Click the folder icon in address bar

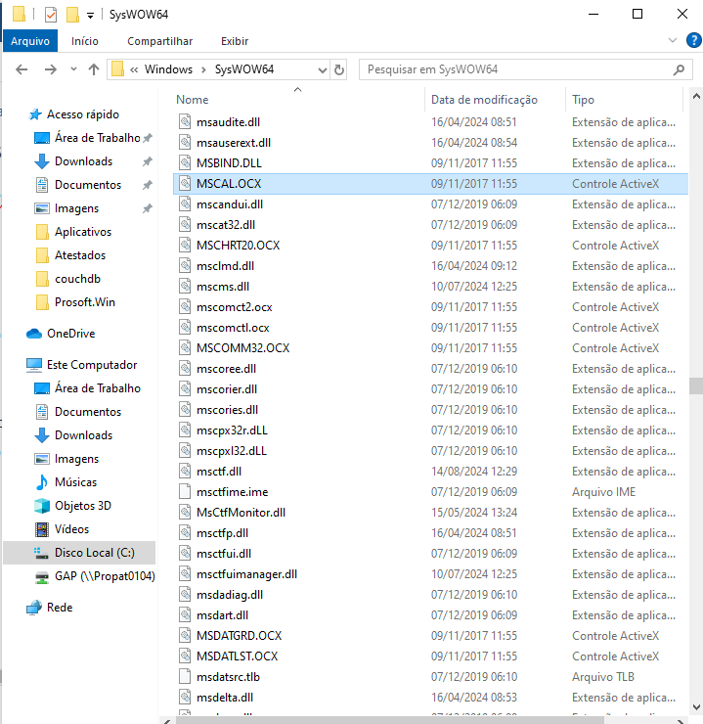click(118, 69)
